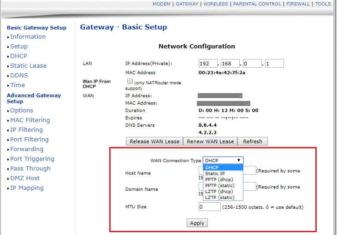Open the Setup sidebar link

[19, 47]
